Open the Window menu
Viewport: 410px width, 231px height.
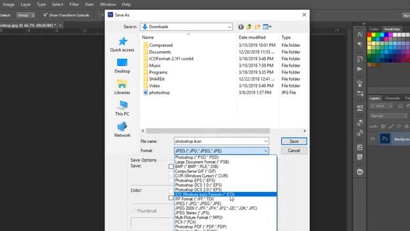click(108, 4)
